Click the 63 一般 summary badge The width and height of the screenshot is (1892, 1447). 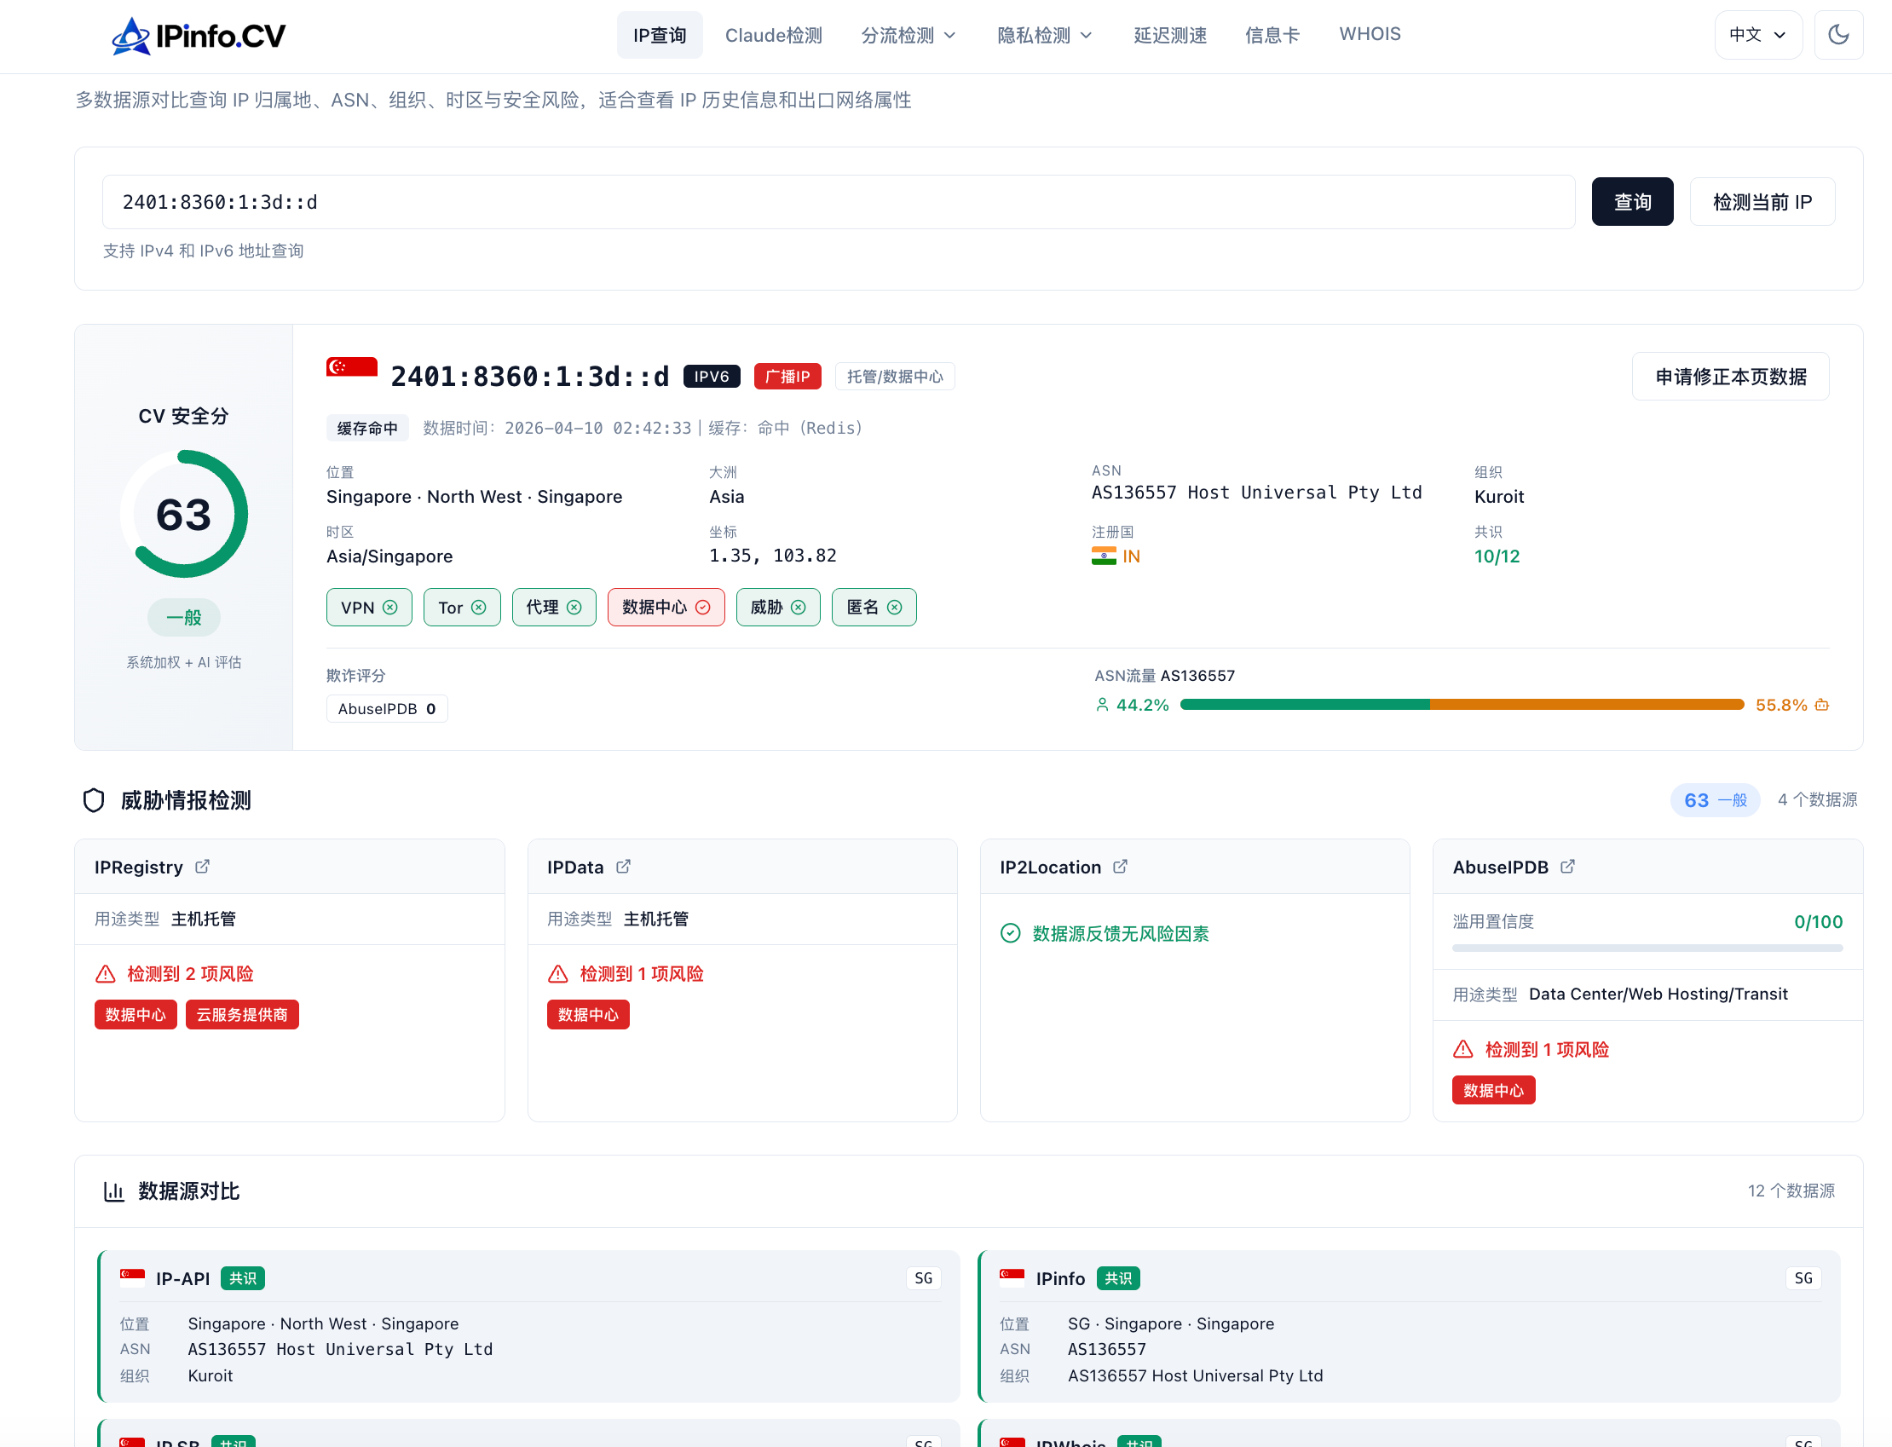[1716, 800]
